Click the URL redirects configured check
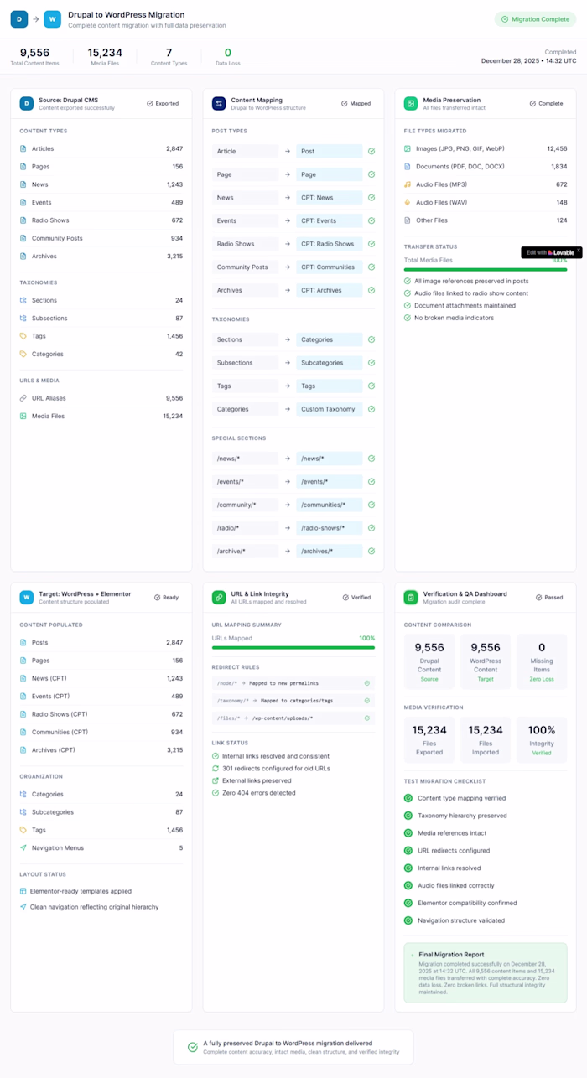587x1078 pixels. pos(408,851)
